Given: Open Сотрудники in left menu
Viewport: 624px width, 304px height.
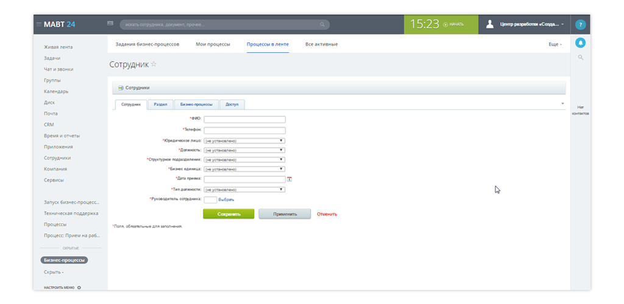Looking at the screenshot, I should 57,158.
